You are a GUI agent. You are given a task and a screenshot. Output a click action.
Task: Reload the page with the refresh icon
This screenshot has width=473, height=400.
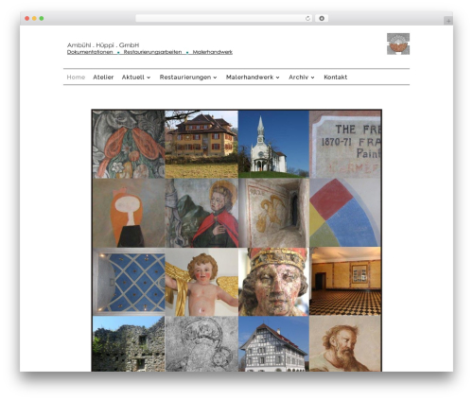(307, 18)
